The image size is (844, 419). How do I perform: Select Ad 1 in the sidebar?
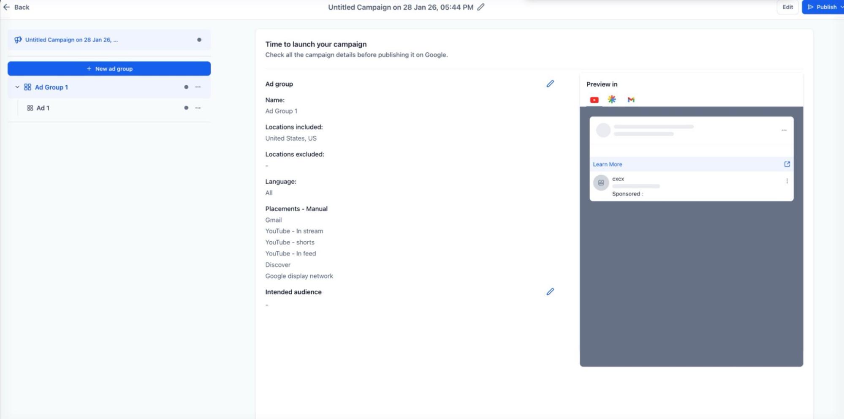point(43,108)
